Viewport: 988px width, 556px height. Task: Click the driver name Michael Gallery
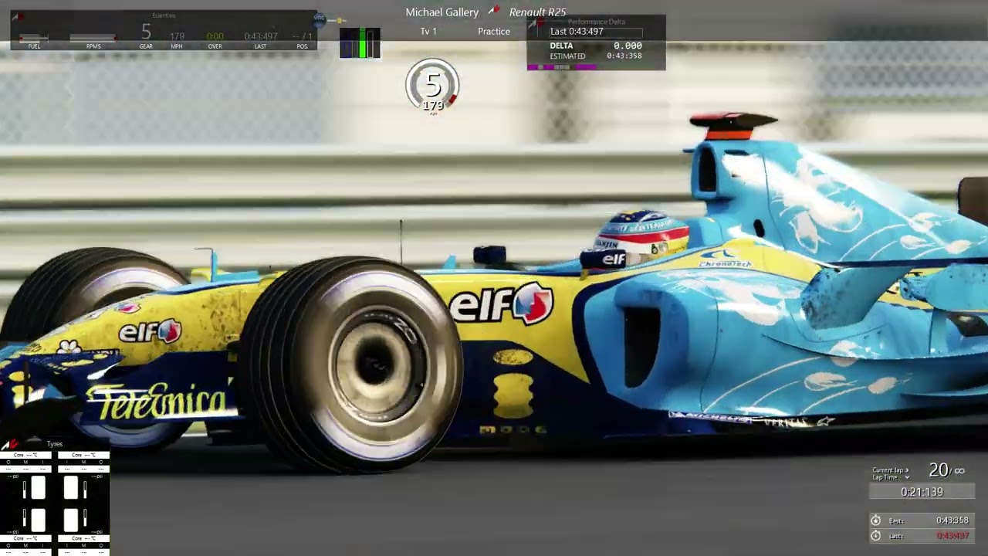442,12
